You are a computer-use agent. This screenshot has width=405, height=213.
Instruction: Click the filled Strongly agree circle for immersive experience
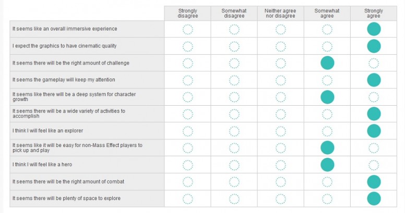click(374, 29)
